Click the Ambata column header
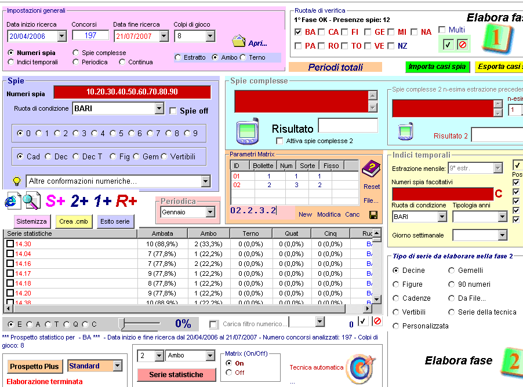 [x=162, y=233]
